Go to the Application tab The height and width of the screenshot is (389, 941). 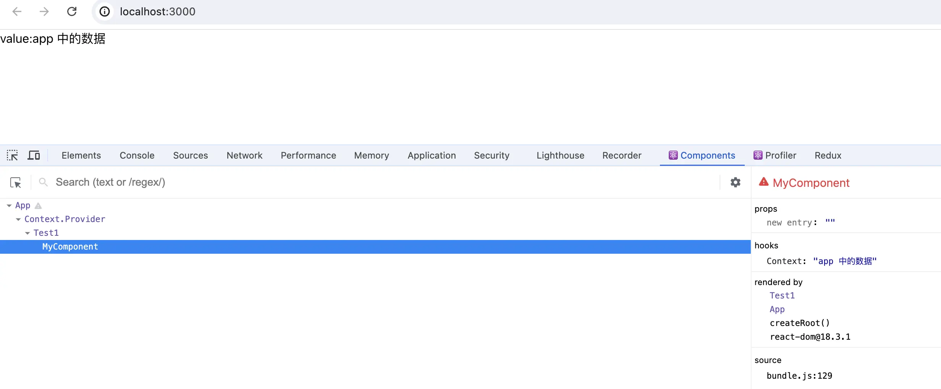432,155
